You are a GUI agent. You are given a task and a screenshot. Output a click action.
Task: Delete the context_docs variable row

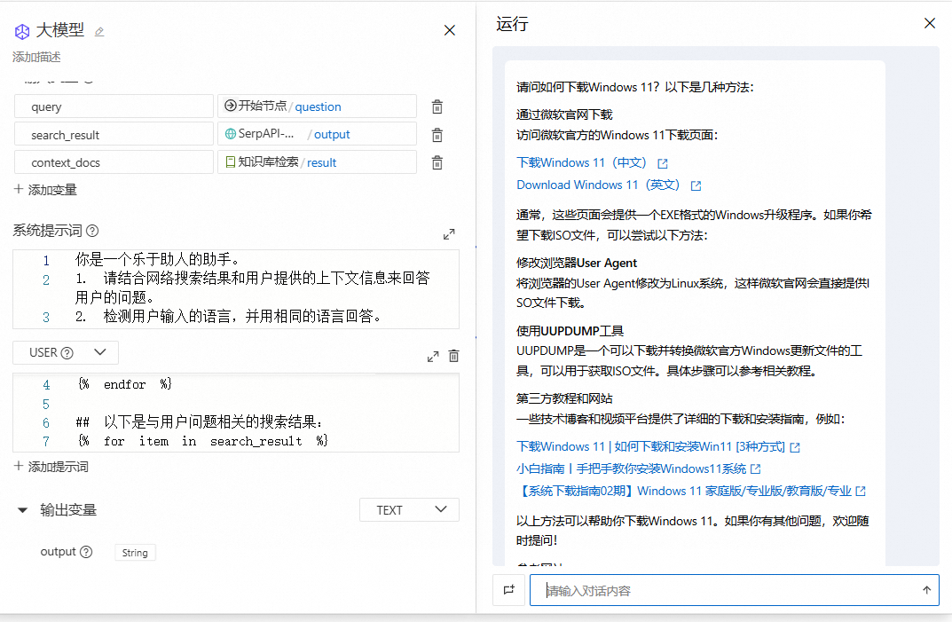(437, 162)
